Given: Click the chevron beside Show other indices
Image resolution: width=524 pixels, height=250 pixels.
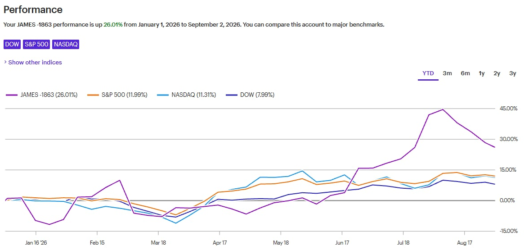Looking at the screenshot, I should (x=5, y=62).
